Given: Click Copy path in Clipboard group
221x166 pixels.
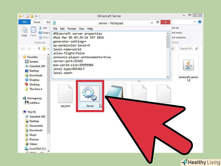Looking at the screenshot, I should pyautogui.click(x=44, y=33).
